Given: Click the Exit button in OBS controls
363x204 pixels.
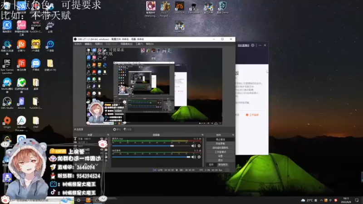Looking at the screenshot, I should (221, 160).
